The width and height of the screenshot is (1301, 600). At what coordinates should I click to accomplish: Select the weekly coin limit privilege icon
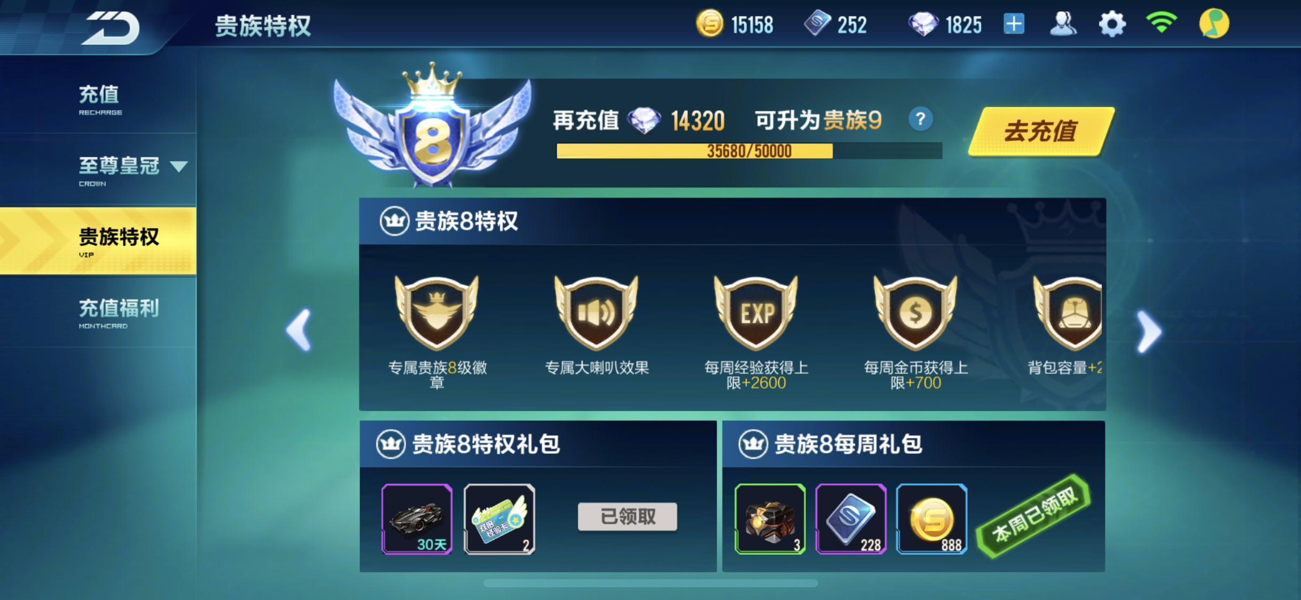click(915, 312)
